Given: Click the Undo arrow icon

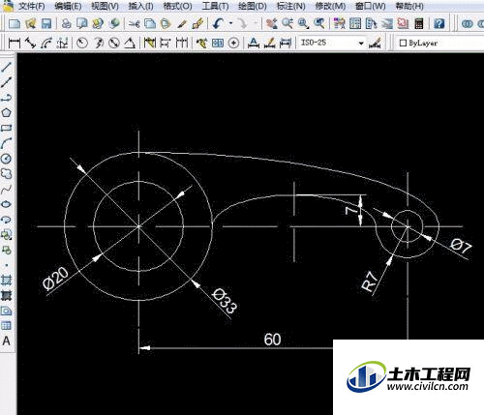Looking at the screenshot, I should pos(219,23).
